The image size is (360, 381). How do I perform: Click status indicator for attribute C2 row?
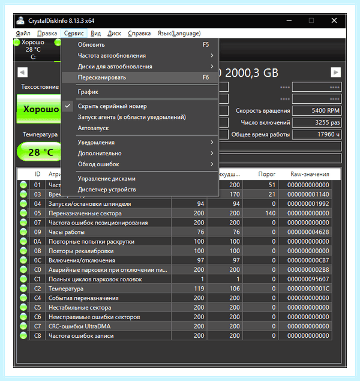pos(23,289)
